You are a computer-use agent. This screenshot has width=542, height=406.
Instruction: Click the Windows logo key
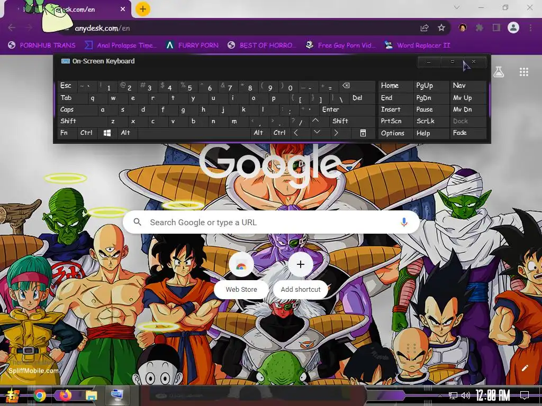pos(107,133)
